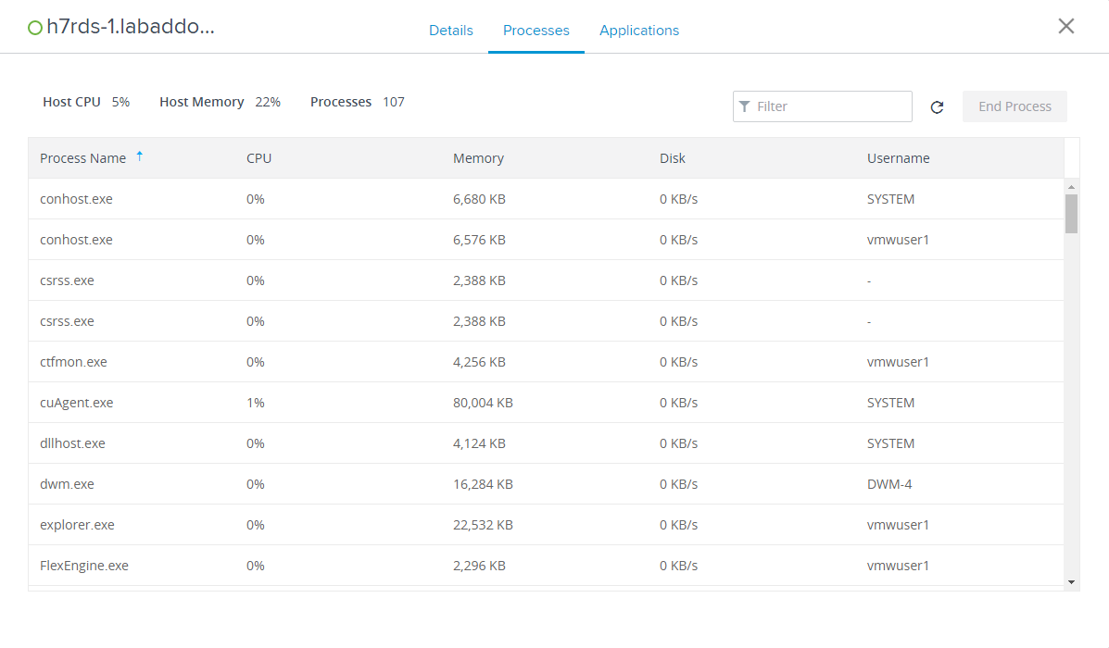Select the cuAgent.exe process row

tap(76, 403)
